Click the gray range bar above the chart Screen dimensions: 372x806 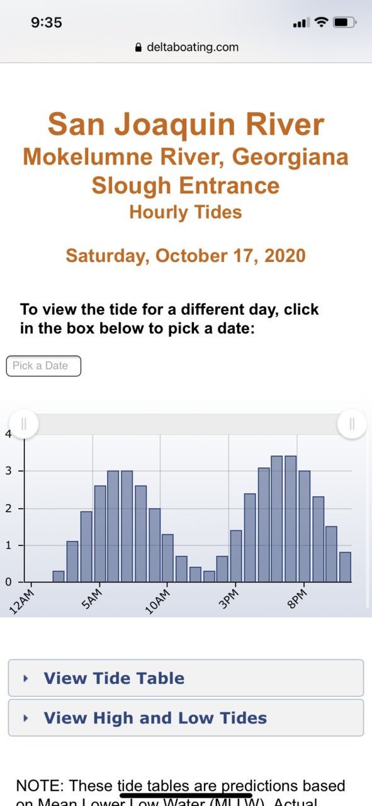point(188,424)
